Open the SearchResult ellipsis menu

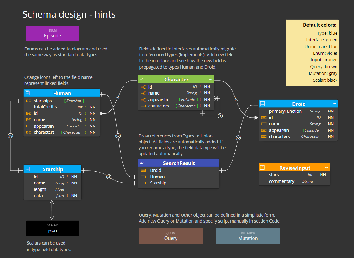coord(216,163)
